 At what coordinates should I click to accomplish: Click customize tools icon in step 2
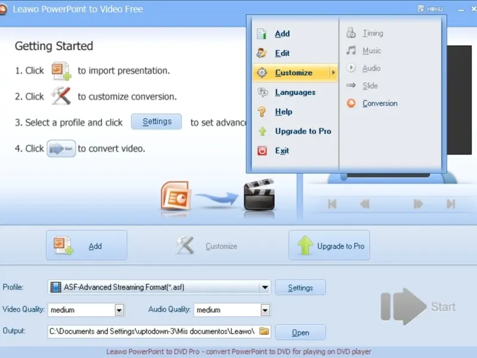tap(61, 95)
